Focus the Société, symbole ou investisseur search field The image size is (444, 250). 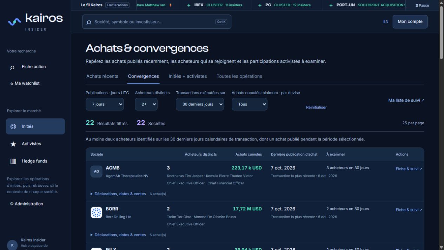click(157, 22)
